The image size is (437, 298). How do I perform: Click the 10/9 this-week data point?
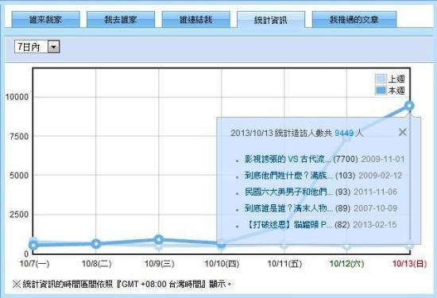point(159,239)
